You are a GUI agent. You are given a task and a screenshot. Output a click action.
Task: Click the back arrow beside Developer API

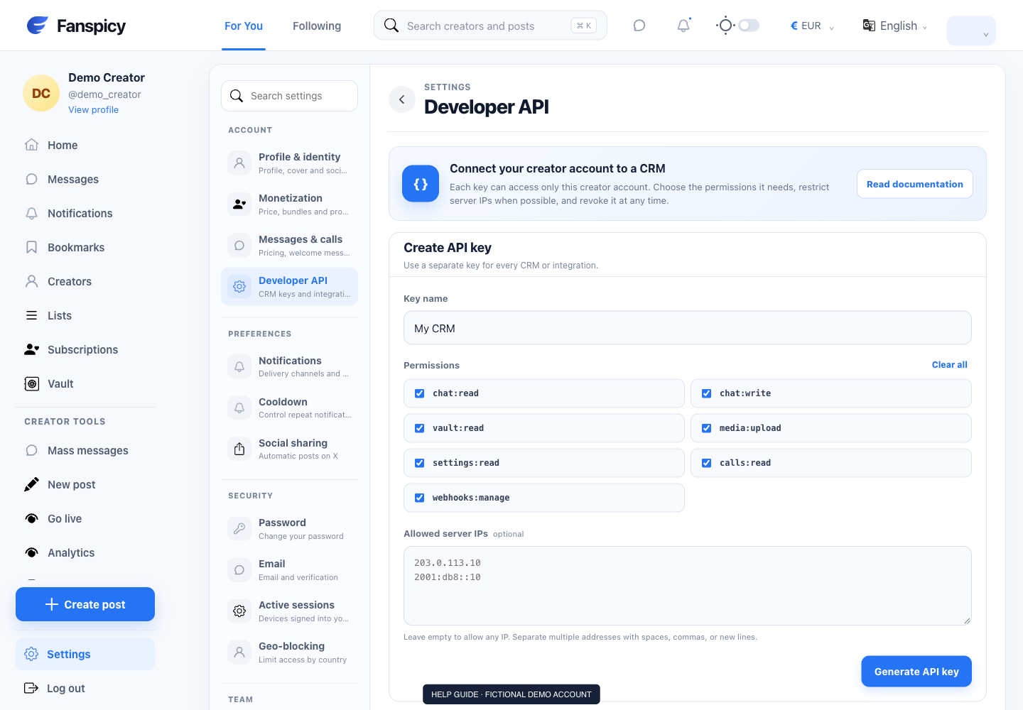click(x=402, y=99)
